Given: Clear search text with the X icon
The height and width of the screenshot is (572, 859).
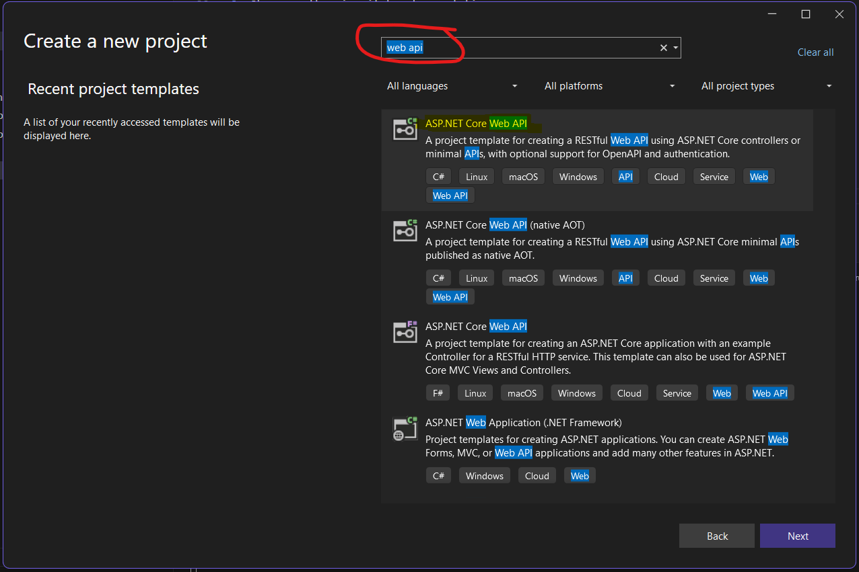Looking at the screenshot, I should coord(663,48).
